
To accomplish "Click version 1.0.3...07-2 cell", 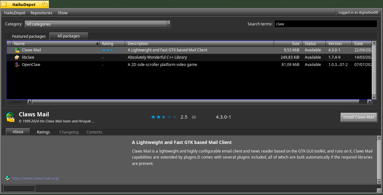I will point(338,65).
